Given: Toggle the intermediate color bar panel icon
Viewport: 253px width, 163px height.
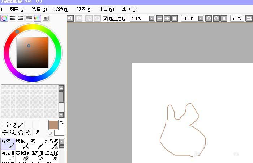Looking at the screenshot, I should [29, 18].
